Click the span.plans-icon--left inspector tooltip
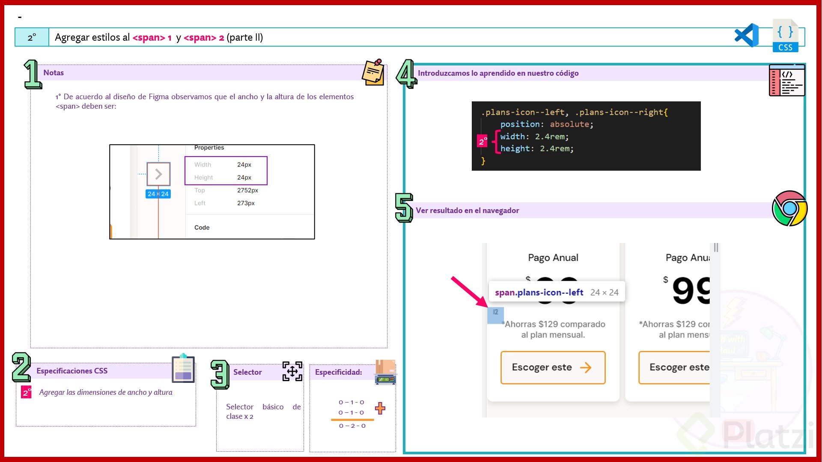Viewport: 822px width, 462px height. tap(556, 292)
